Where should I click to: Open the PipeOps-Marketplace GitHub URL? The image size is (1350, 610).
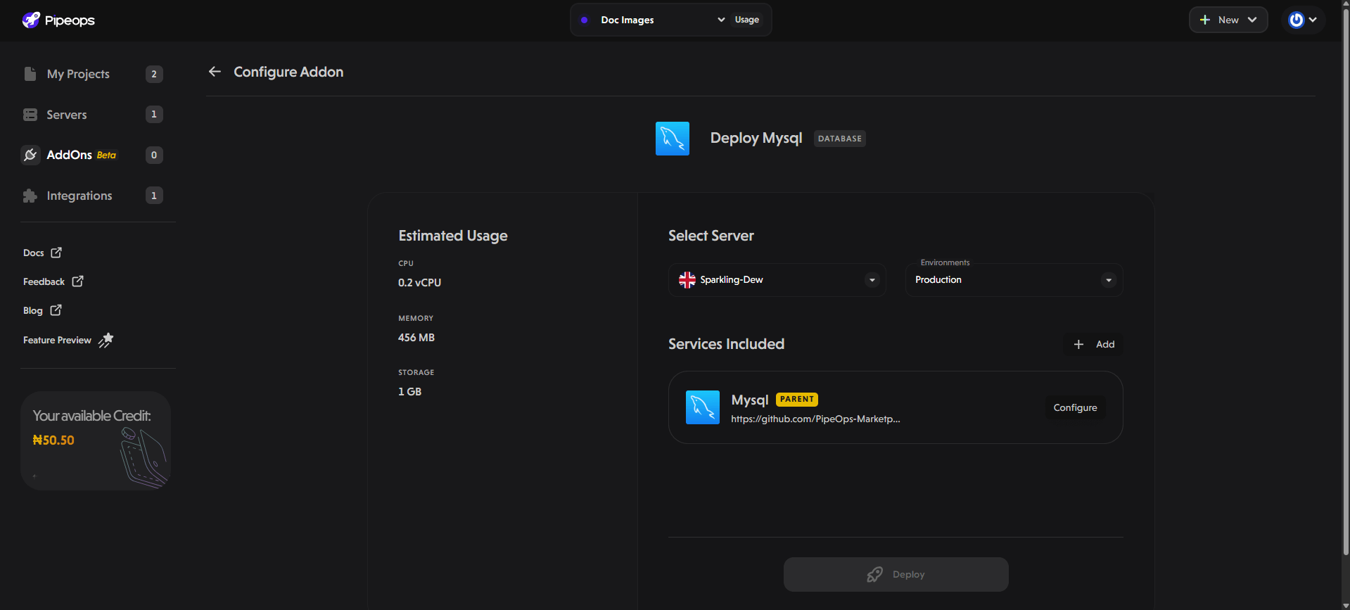(x=815, y=419)
